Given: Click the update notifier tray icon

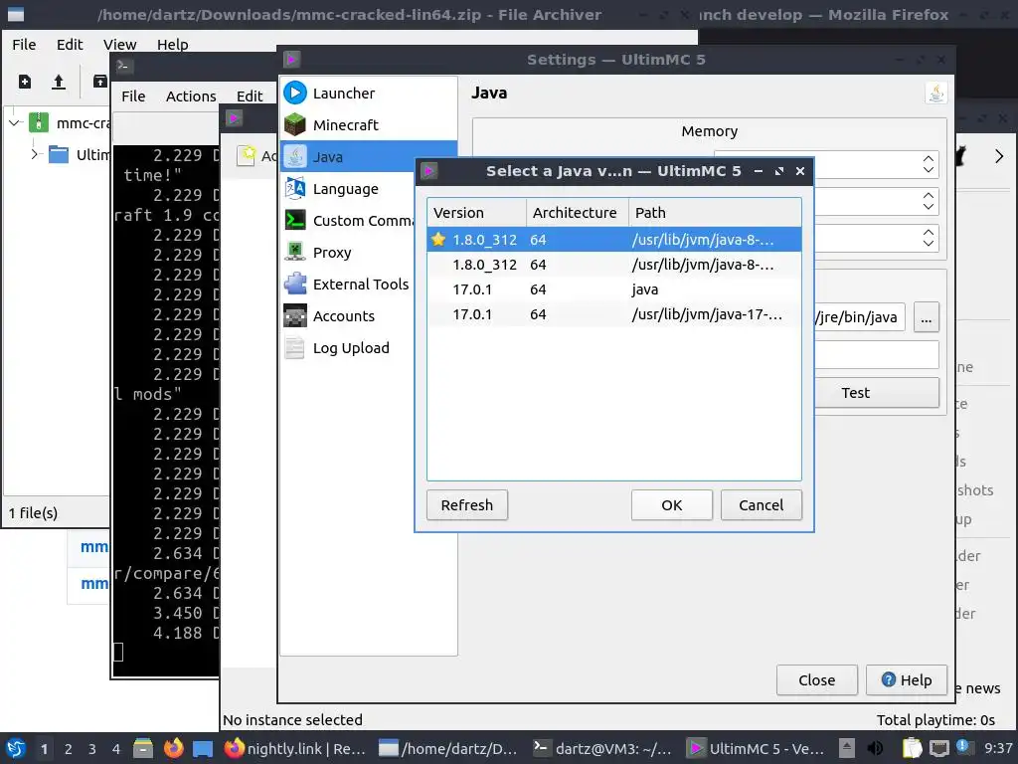Looking at the screenshot, I should 962,747.
